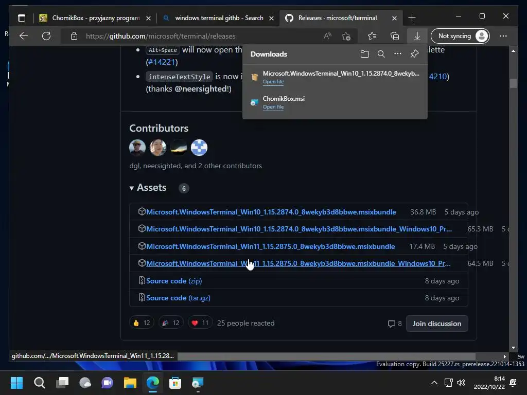Screen dimensions: 527x395
Task: Select Releases microsoft/terminal tab
Action: (340, 18)
